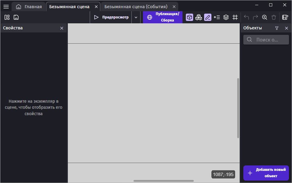Image resolution: width=292 pixels, height=183 pixels.
Task: Open the layers panel icon
Action: [226, 17]
